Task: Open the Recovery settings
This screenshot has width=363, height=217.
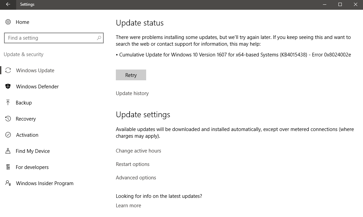Action: (x=26, y=119)
